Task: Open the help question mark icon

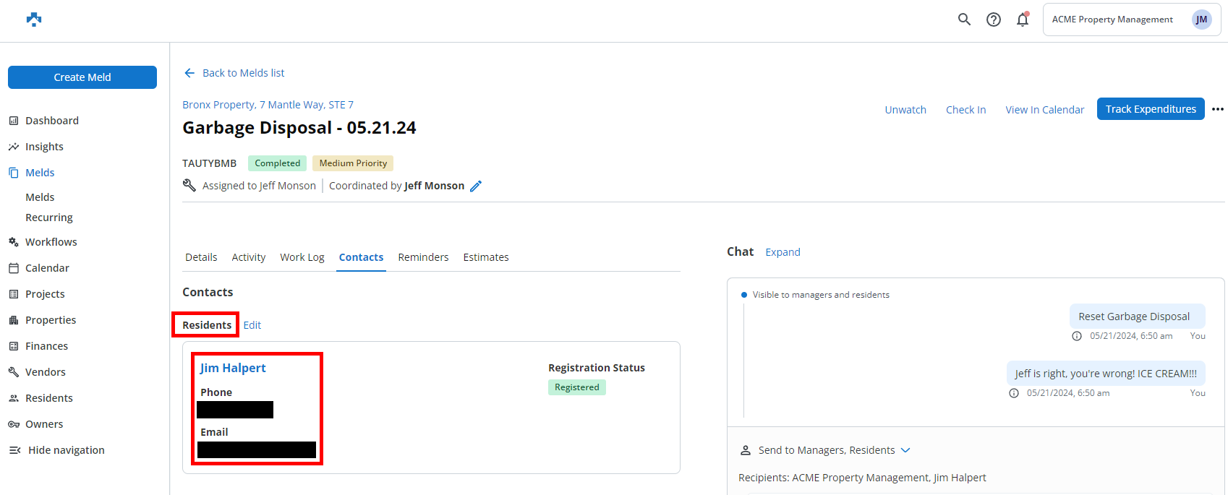Action: pyautogui.click(x=994, y=20)
